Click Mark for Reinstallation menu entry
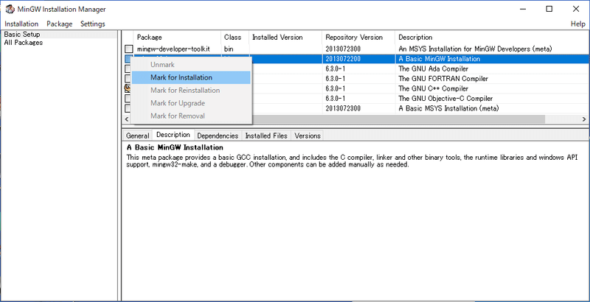590x302 pixels. [x=191, y=90]
